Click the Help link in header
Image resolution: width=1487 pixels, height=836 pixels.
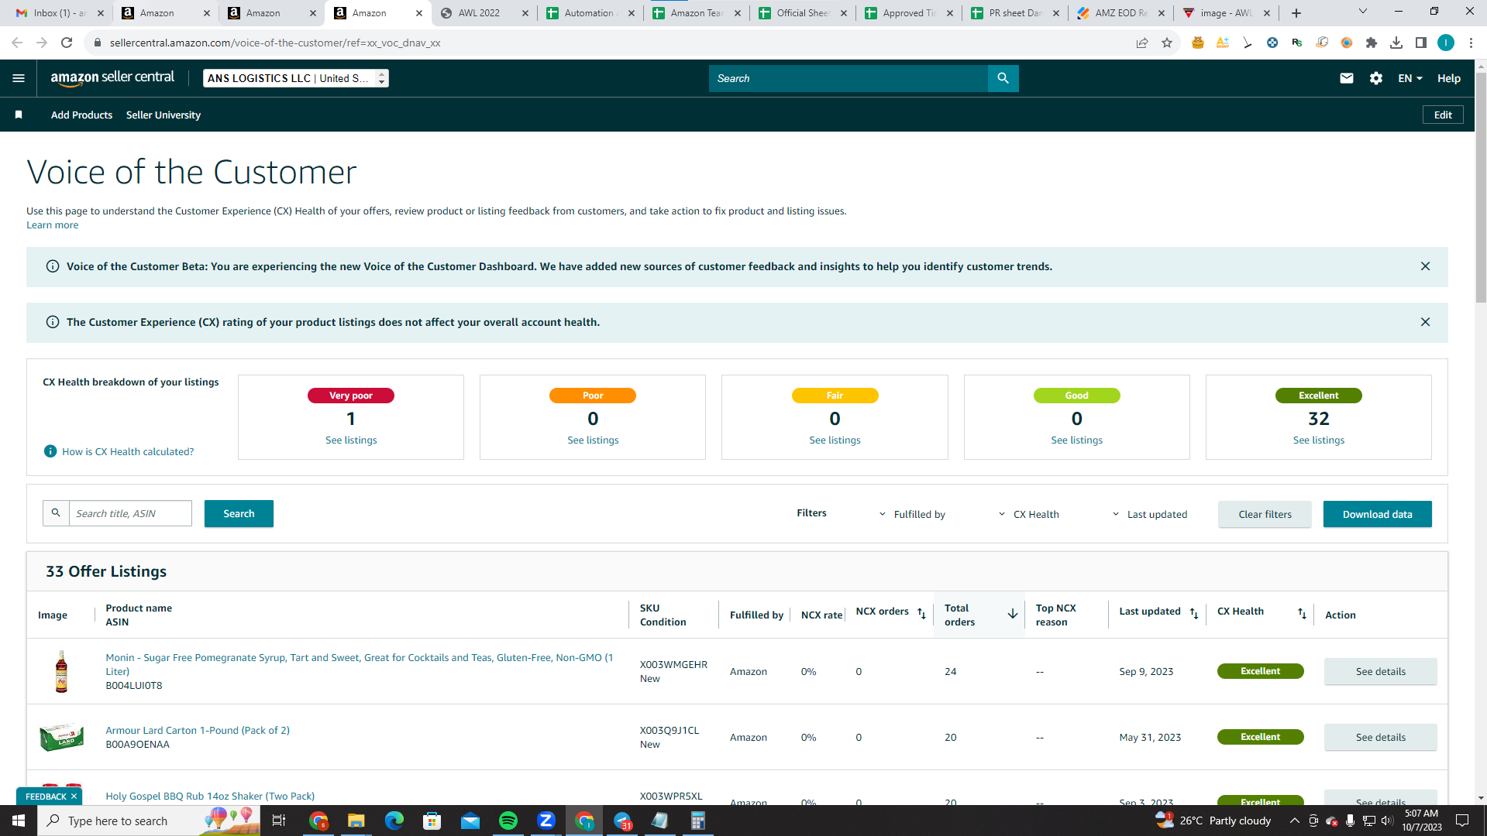click(x=1448, y=78)
